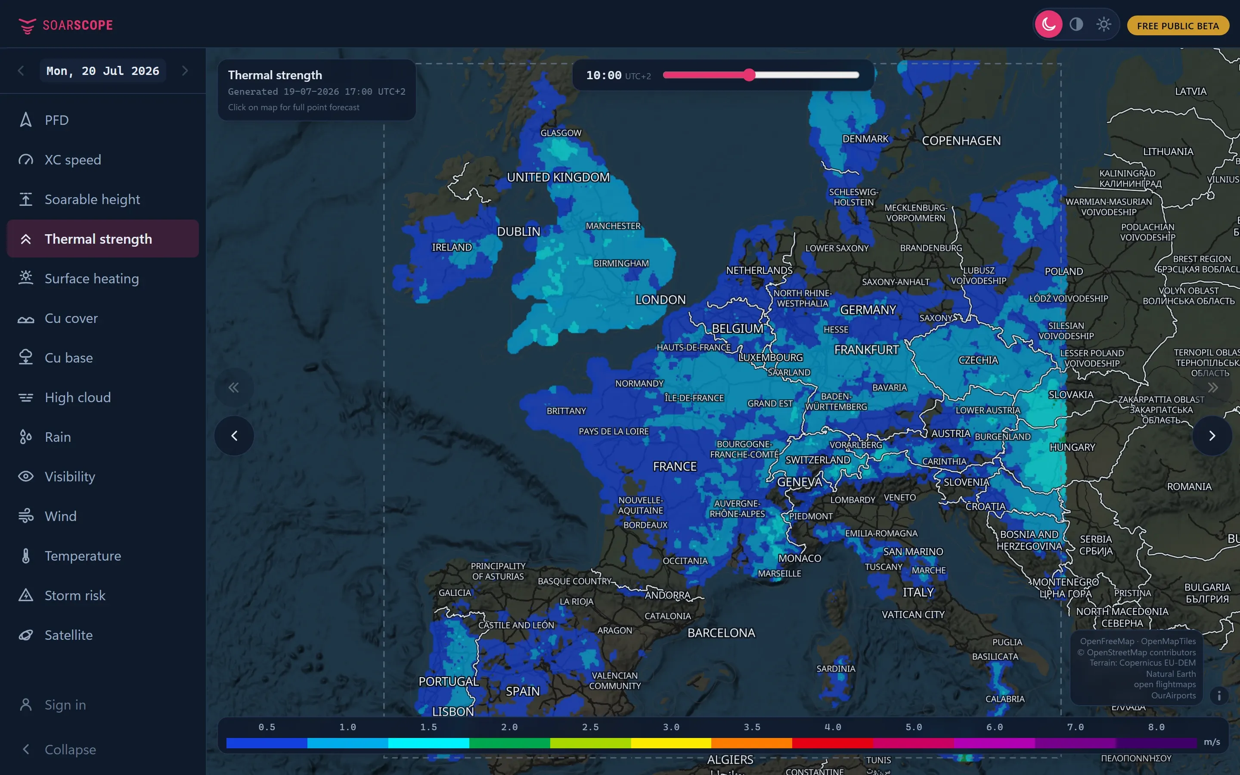Image resolution: width=1240 pixels, height=775 pixels.
Task: Go to previous forecast date
Action: pyautogui.click(x=21, y=71)
